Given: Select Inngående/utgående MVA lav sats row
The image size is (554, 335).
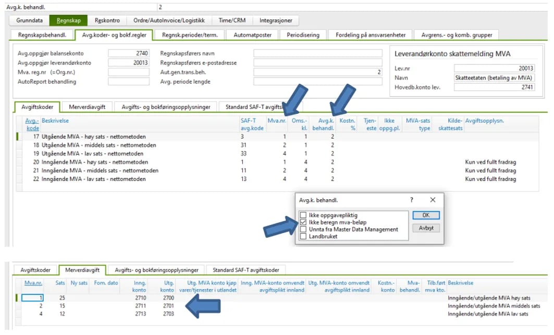Looking at the screenshot, I should point(281,314).
